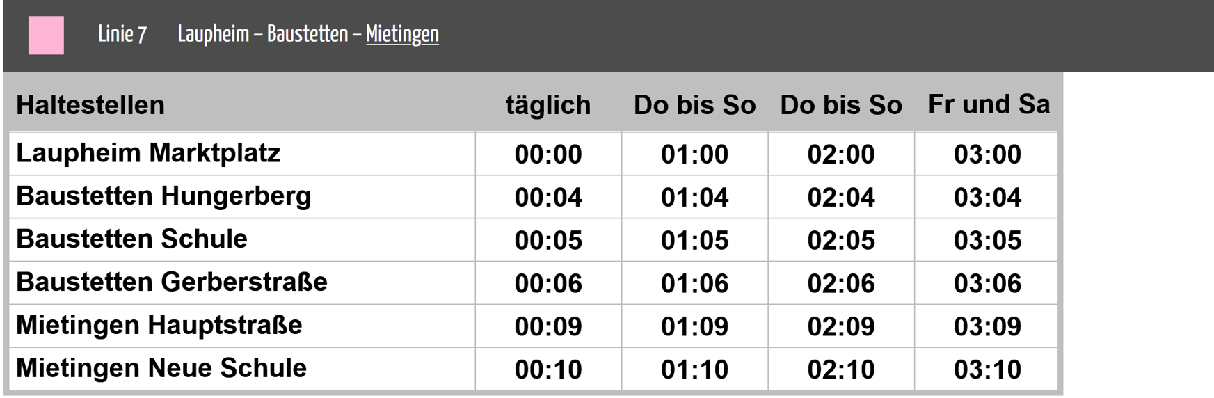Select the 01:04 time cell
The width and height of the screenshot is (1214, 398).
694,198
